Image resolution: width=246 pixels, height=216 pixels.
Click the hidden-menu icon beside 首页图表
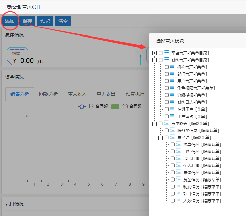click(x=166, y=123)
